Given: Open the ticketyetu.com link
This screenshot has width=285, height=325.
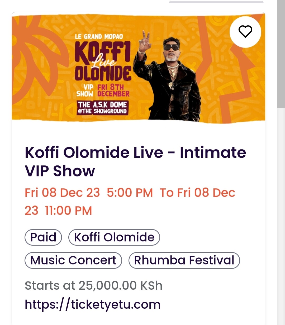Looking at the screenshot, I should [x=93, y=304].
